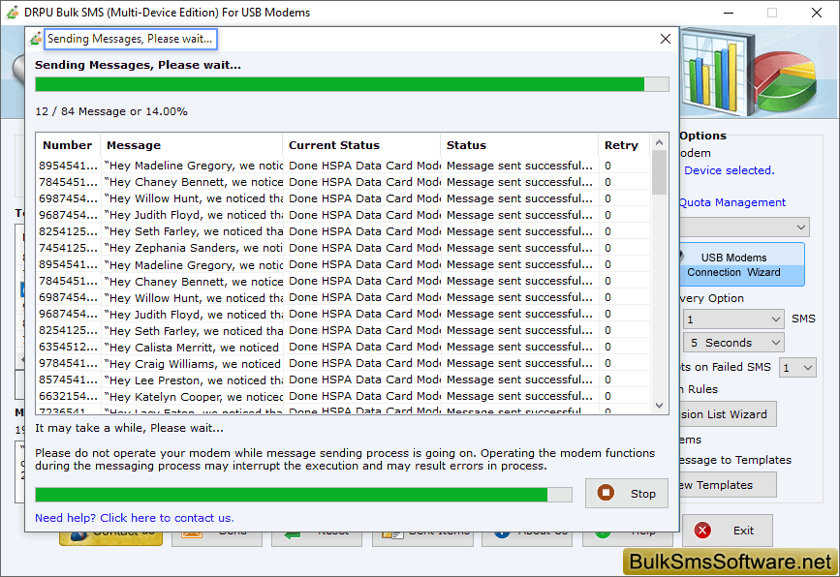
Task: Open the Failed SMS attempts dropdown
Action: point(797,368)
